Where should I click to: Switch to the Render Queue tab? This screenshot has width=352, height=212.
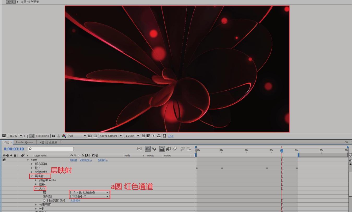pos(24,142)
